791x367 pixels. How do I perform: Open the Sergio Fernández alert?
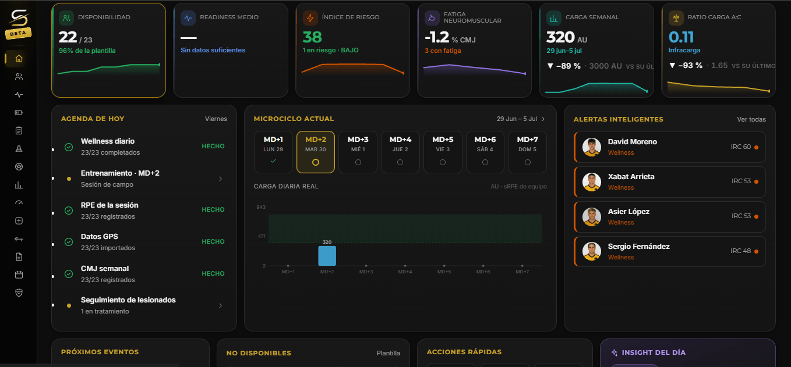pyautogui.click(x=670, y=252)
